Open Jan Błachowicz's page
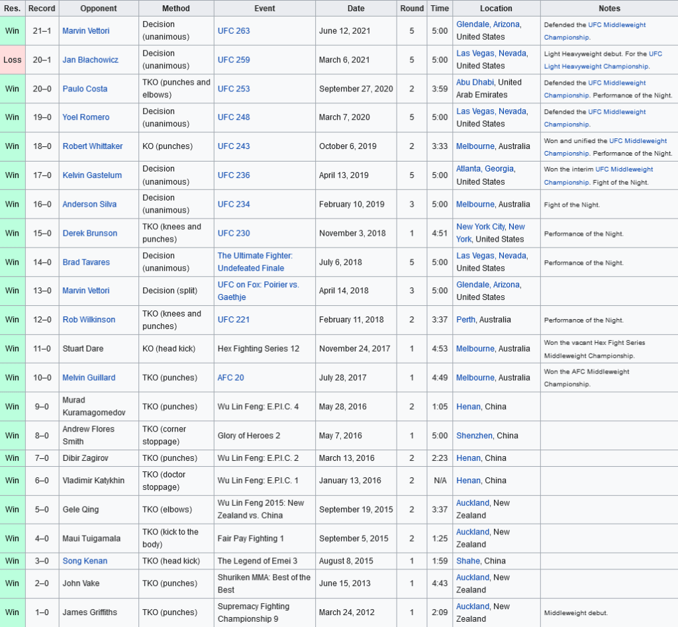This screenshot has width=678, height=627. point(90,60)
